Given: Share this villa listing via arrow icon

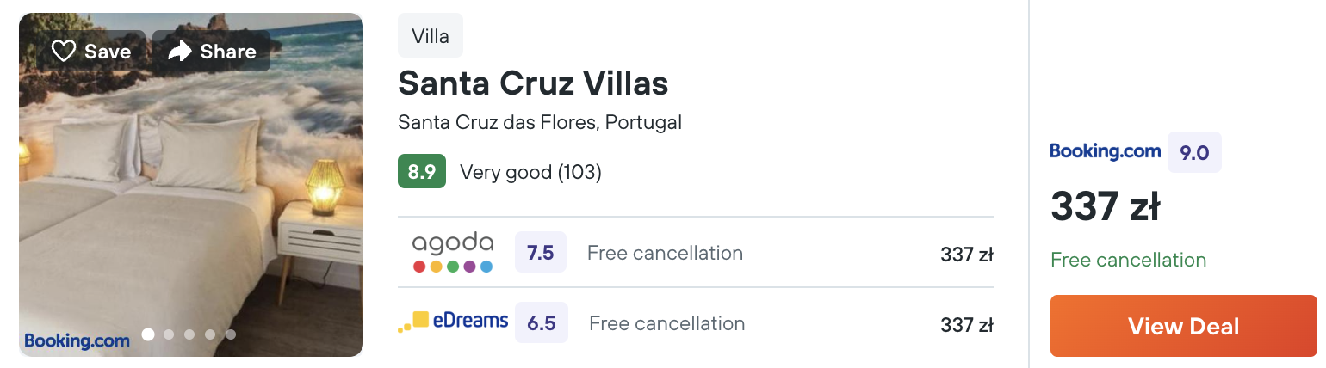Looking at the screenshot, I should coord(212,52).
